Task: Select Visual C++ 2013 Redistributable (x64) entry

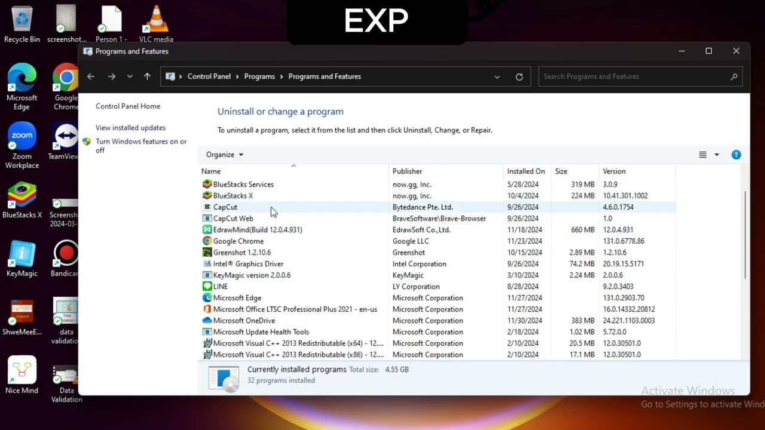Action: tap(437, 343)
